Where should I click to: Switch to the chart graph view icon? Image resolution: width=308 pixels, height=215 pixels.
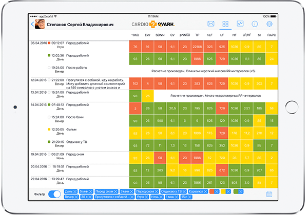tap(240, 24)
